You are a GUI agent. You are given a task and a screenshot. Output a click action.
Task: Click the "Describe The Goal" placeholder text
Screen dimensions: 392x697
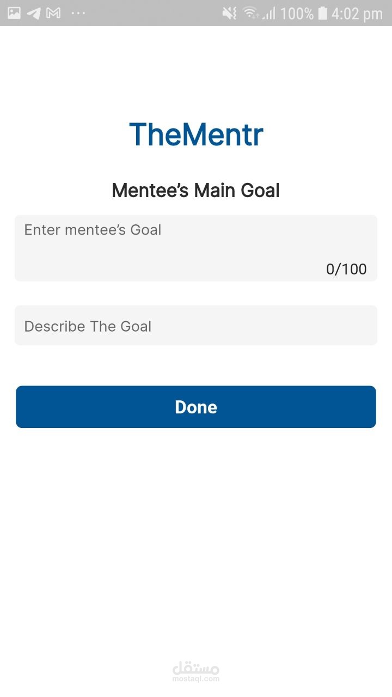click(x=88, y=326)
